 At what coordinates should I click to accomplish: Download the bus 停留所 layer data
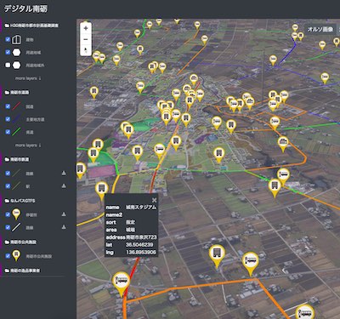coord(64,214)
